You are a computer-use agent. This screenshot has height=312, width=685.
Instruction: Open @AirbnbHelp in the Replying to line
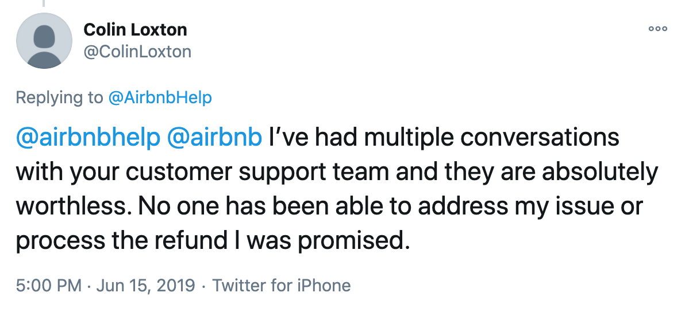coord(160,97)
